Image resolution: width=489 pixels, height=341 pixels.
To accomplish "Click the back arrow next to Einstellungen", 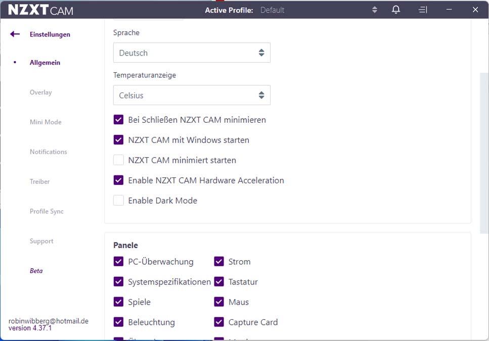I will 15,34.
